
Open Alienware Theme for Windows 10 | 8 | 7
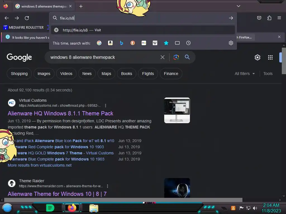coord(57,194)
